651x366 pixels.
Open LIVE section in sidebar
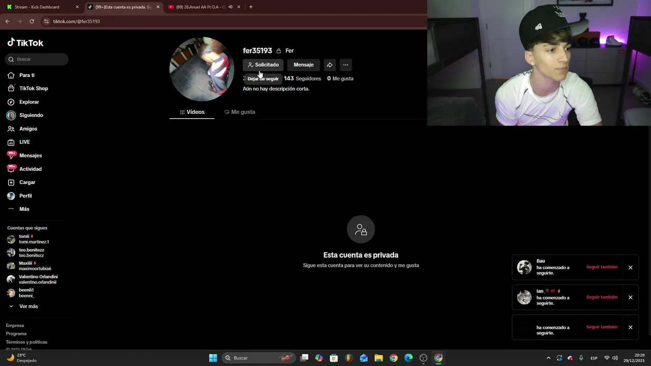24,142
